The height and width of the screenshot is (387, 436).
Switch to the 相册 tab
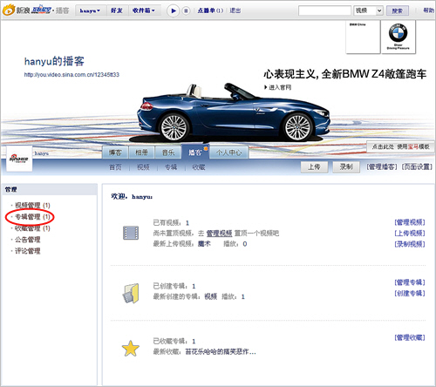pyautogui.click(x=141, y=153)
